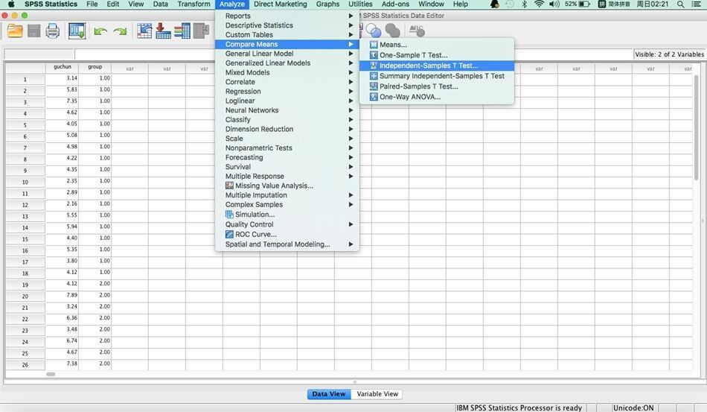Select Independent-Samples T Test... item
The image size is (707, 412).
click(436, 66)
